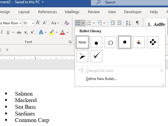The height and width of the screenshot is (126, 168).
Task: Open the Review ribbon tab
Action: pos(94,12)
